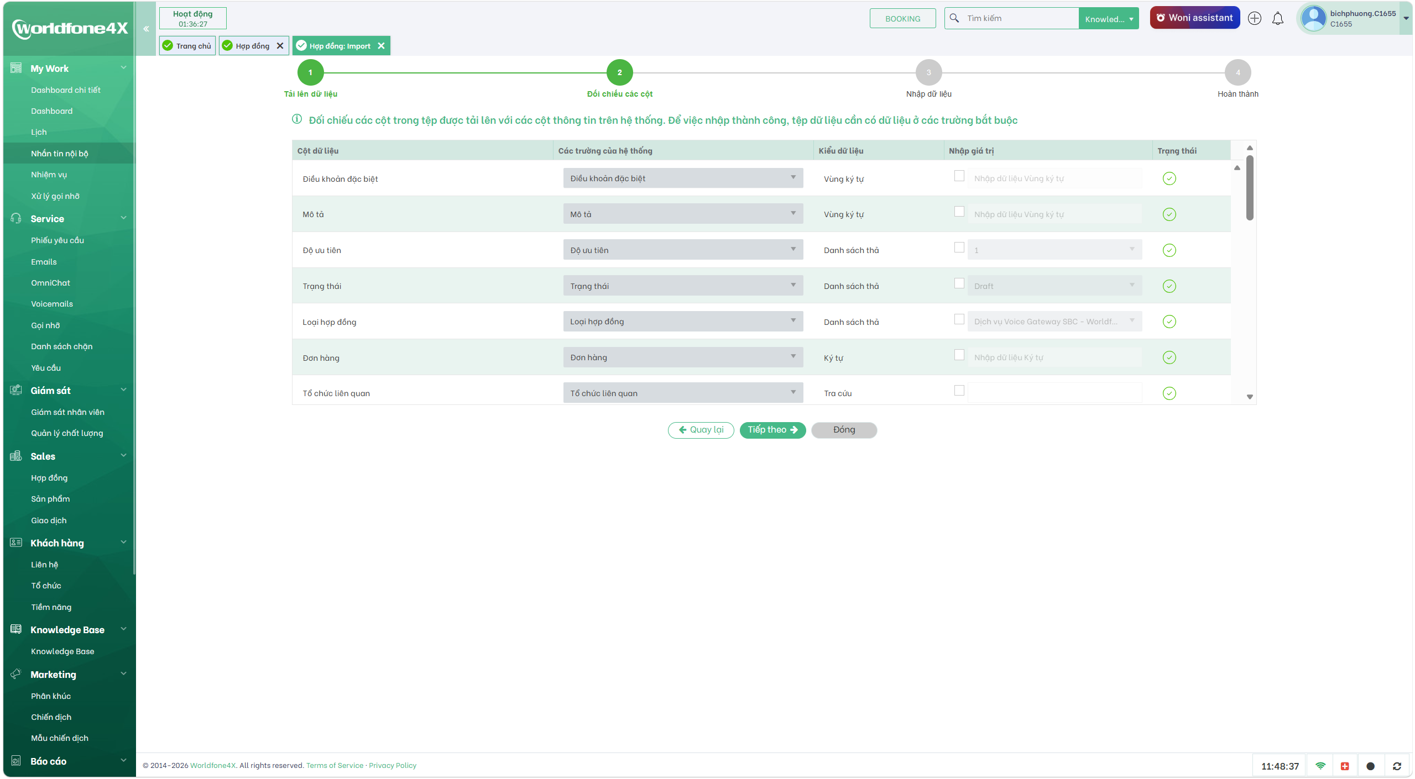Open the Knowled... search scope dropdown
This screenshot has height=779, width=1415.
point(1108,19)
